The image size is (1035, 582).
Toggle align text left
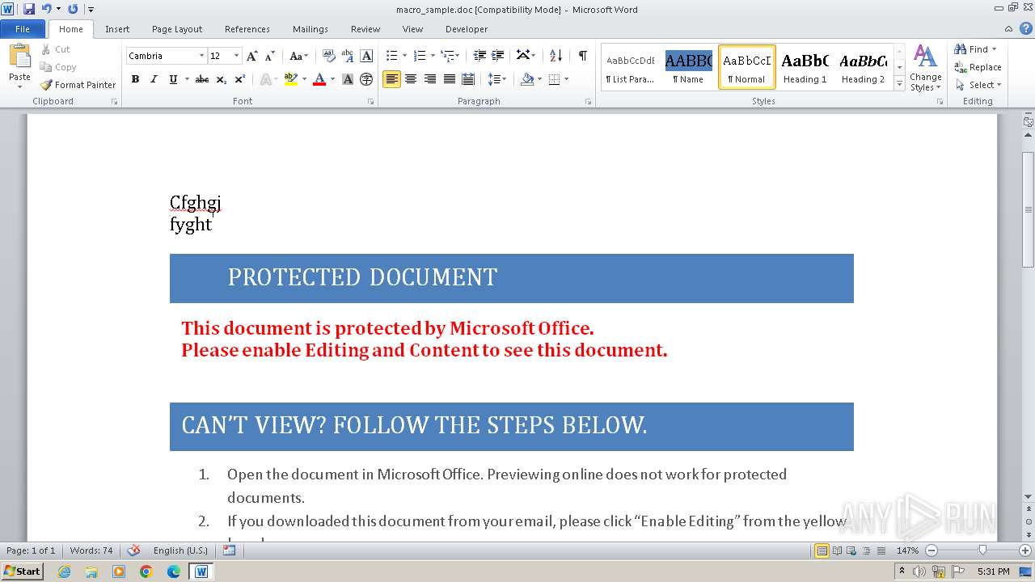391,79
